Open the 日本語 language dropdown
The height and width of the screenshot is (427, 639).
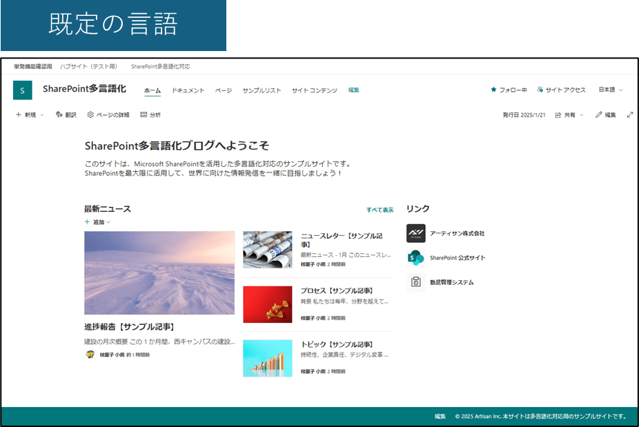click(611, 90)
